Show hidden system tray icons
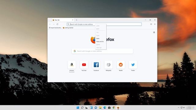196x110 pixels. (179, 108)
